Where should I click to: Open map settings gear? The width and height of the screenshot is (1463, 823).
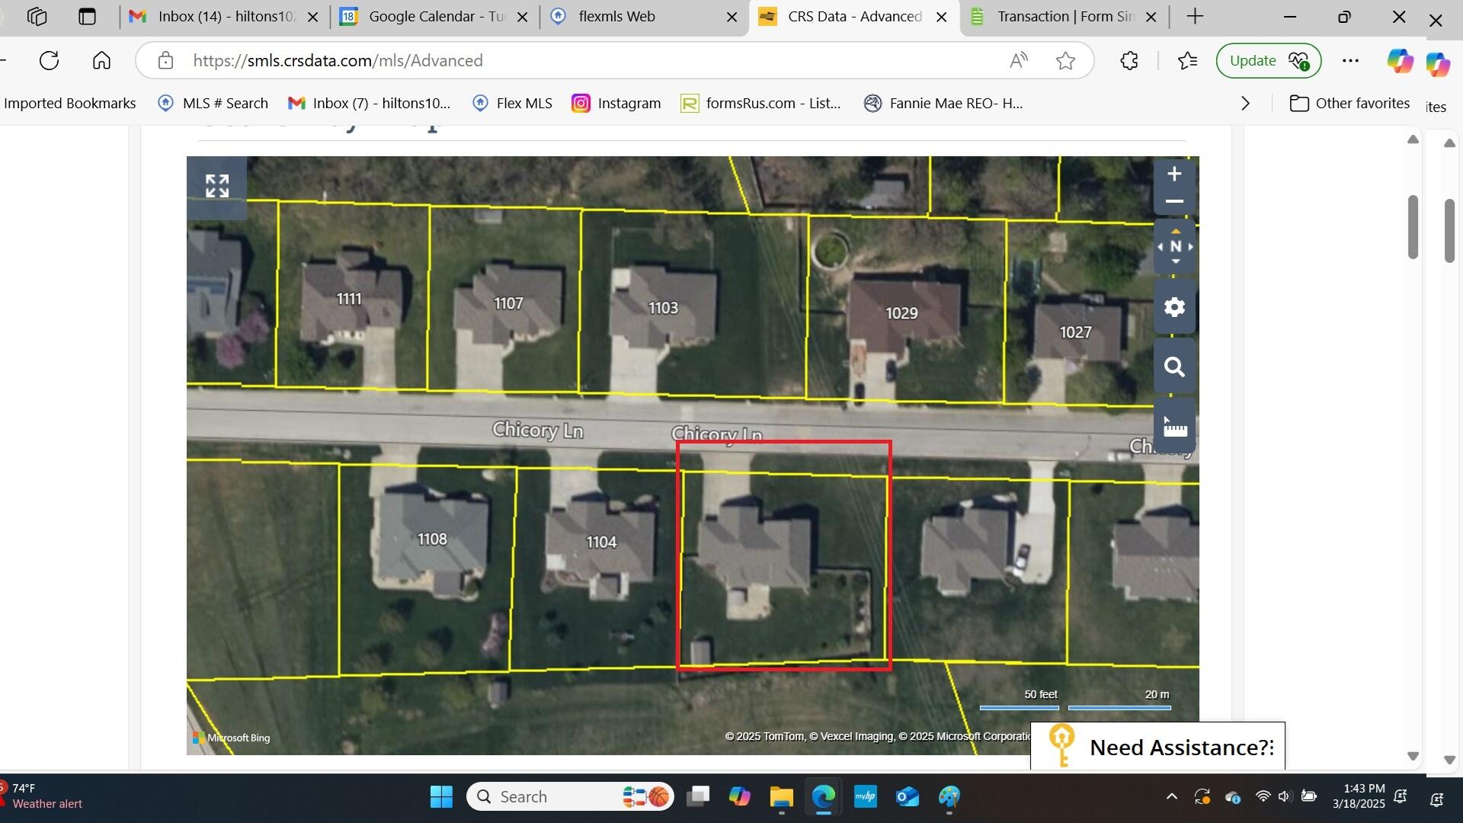tap(1175, 308)
